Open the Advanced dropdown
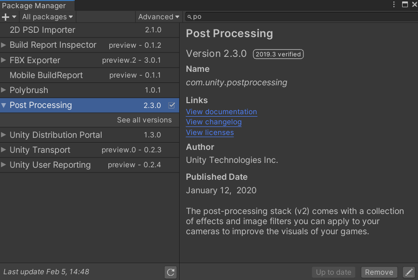The height and width of the screenshot is (280, 418). [x=158, y=17]
